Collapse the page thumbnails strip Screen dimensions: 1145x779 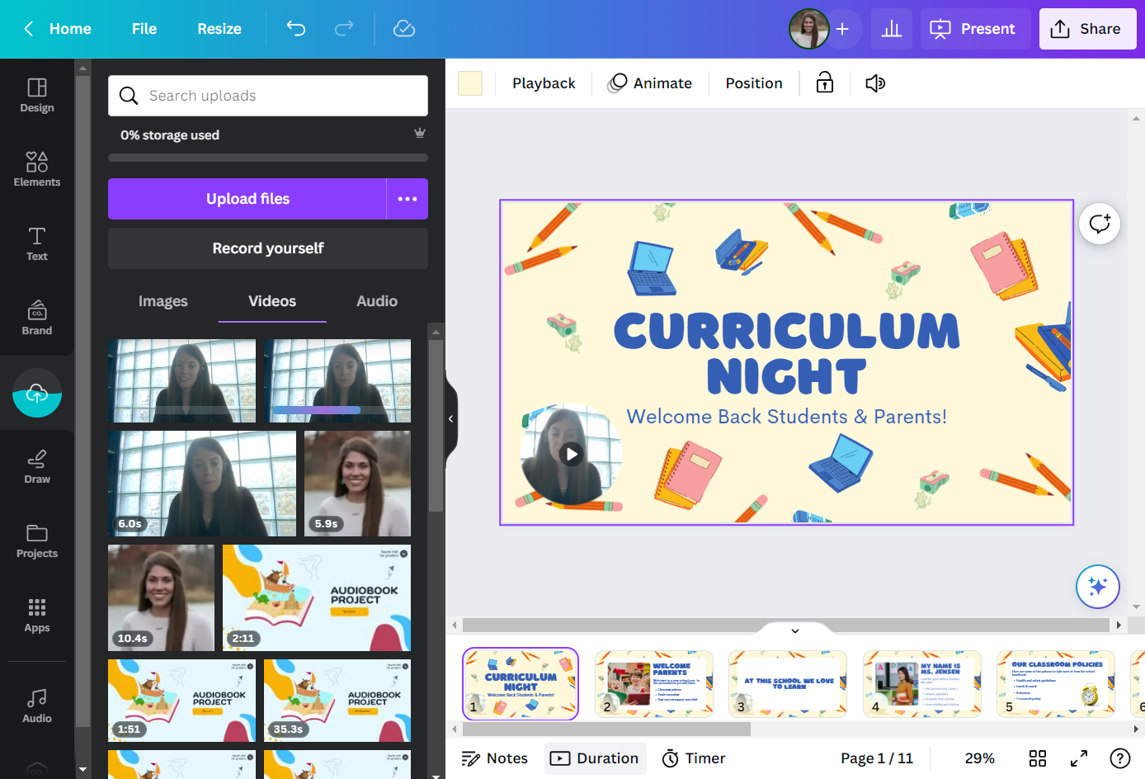[x=795, y=630]
